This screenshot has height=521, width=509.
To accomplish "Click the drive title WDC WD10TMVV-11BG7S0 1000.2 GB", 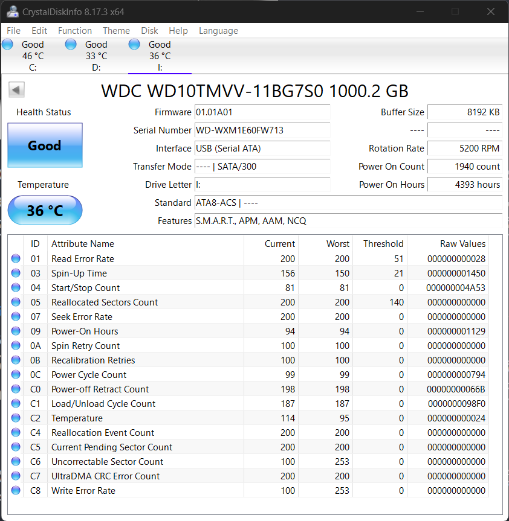I will coord(254,91).
